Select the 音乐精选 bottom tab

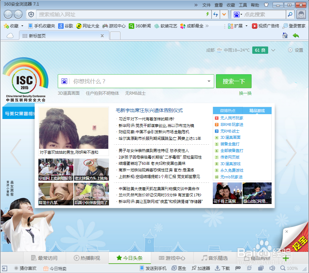(x=215, y=258)
